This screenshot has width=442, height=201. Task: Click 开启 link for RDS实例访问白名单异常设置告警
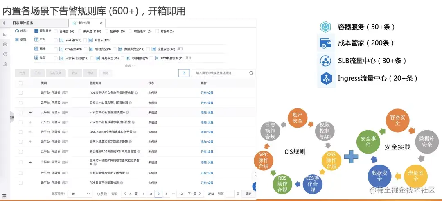(203, 93)
